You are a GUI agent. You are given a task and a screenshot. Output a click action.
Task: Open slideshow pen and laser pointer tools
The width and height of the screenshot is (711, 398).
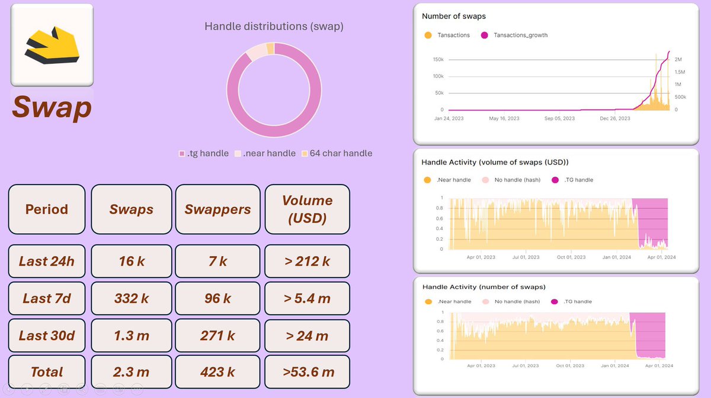[46, 389]
